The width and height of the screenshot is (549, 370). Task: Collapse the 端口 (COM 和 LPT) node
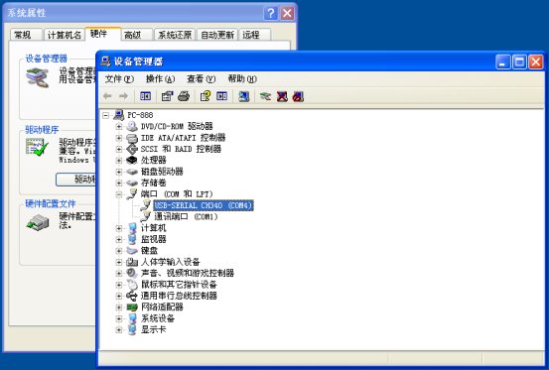coord(119,194)
